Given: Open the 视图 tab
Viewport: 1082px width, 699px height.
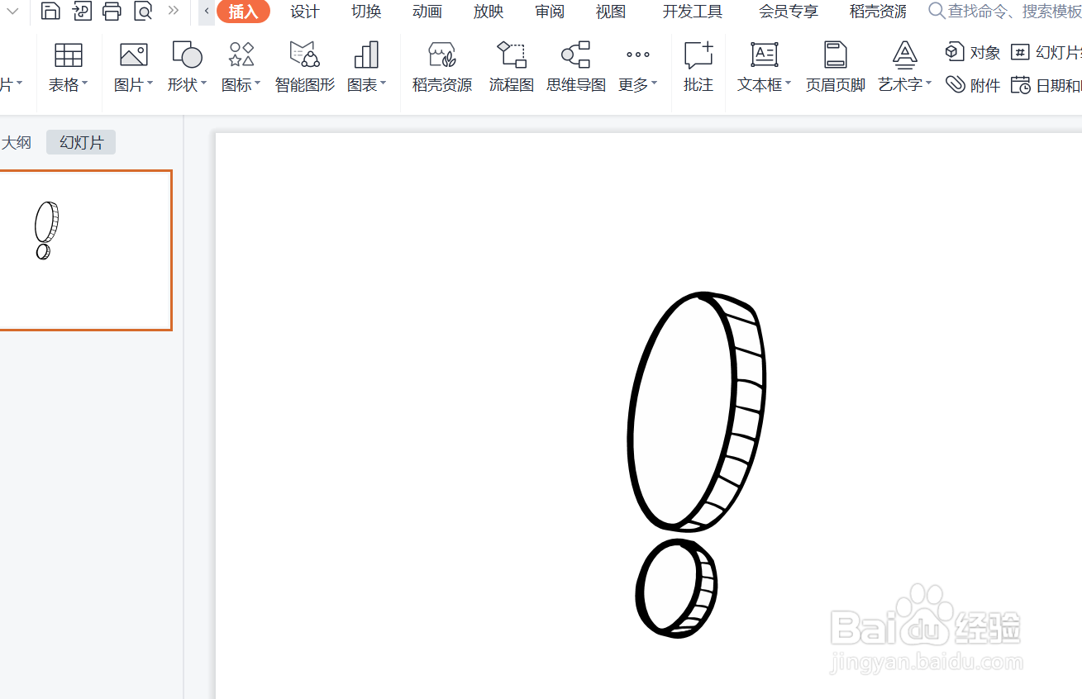Looking at the screenshot, I should point(611,12).
